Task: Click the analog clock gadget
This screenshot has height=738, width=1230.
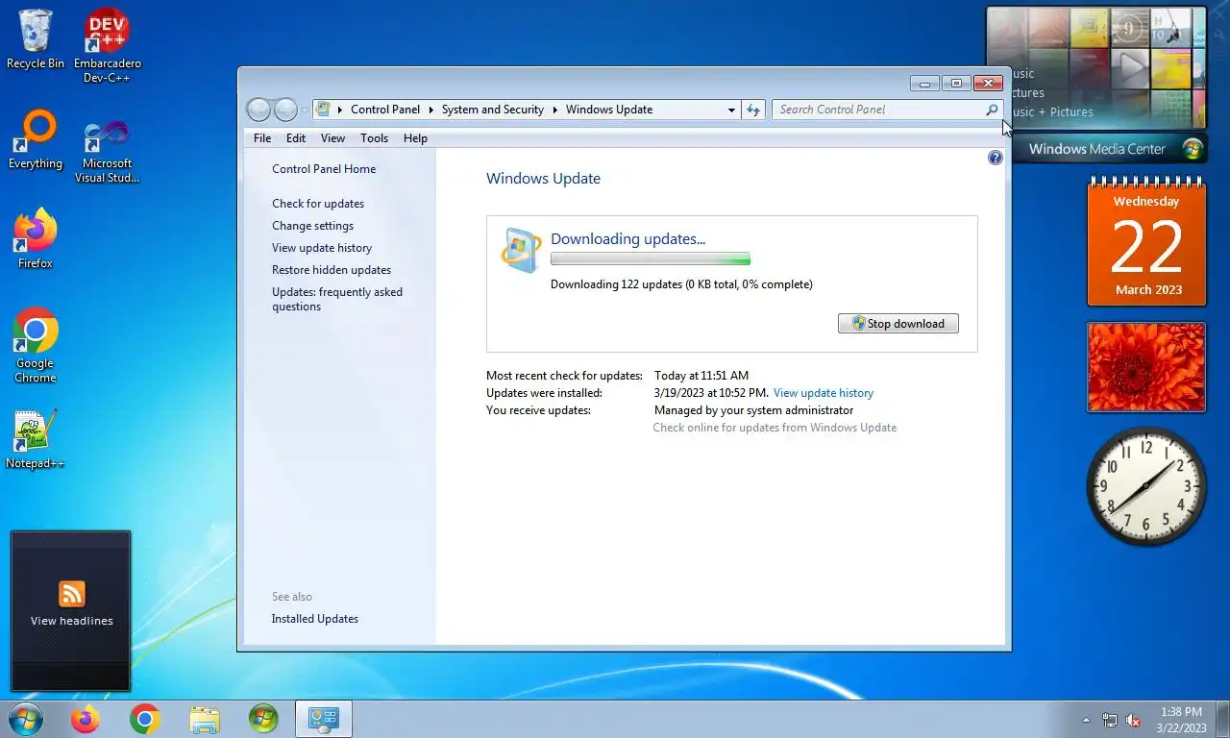Action: (x=1146, y=486)
